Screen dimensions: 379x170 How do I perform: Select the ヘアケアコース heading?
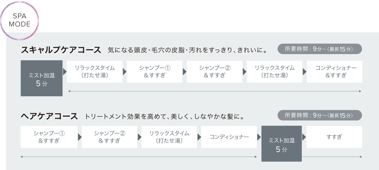click(x=49, y=116)
